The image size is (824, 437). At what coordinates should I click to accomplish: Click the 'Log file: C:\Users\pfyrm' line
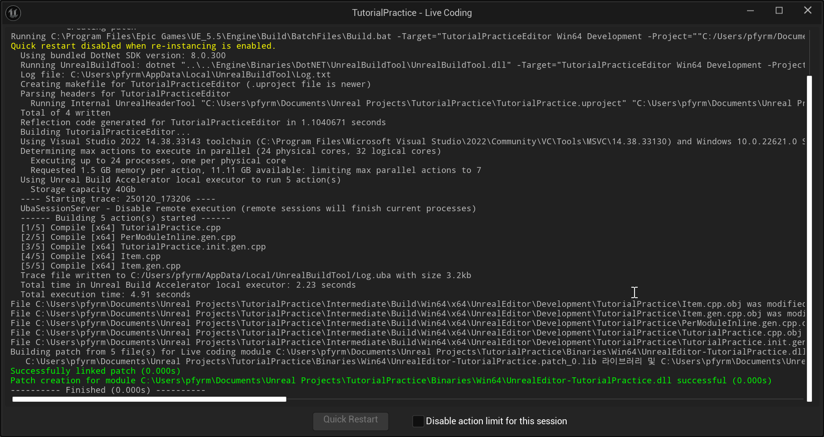pos(176,75)
